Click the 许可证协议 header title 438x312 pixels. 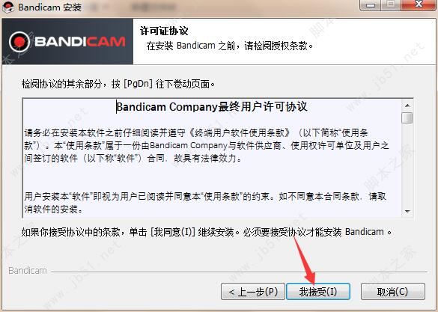pyautogui.click(x=164, y=31)
